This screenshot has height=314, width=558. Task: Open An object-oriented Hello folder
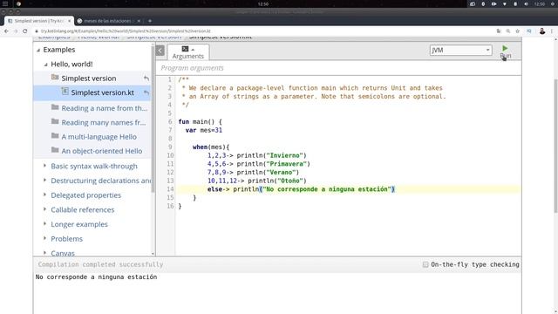(x=102, y=151)
